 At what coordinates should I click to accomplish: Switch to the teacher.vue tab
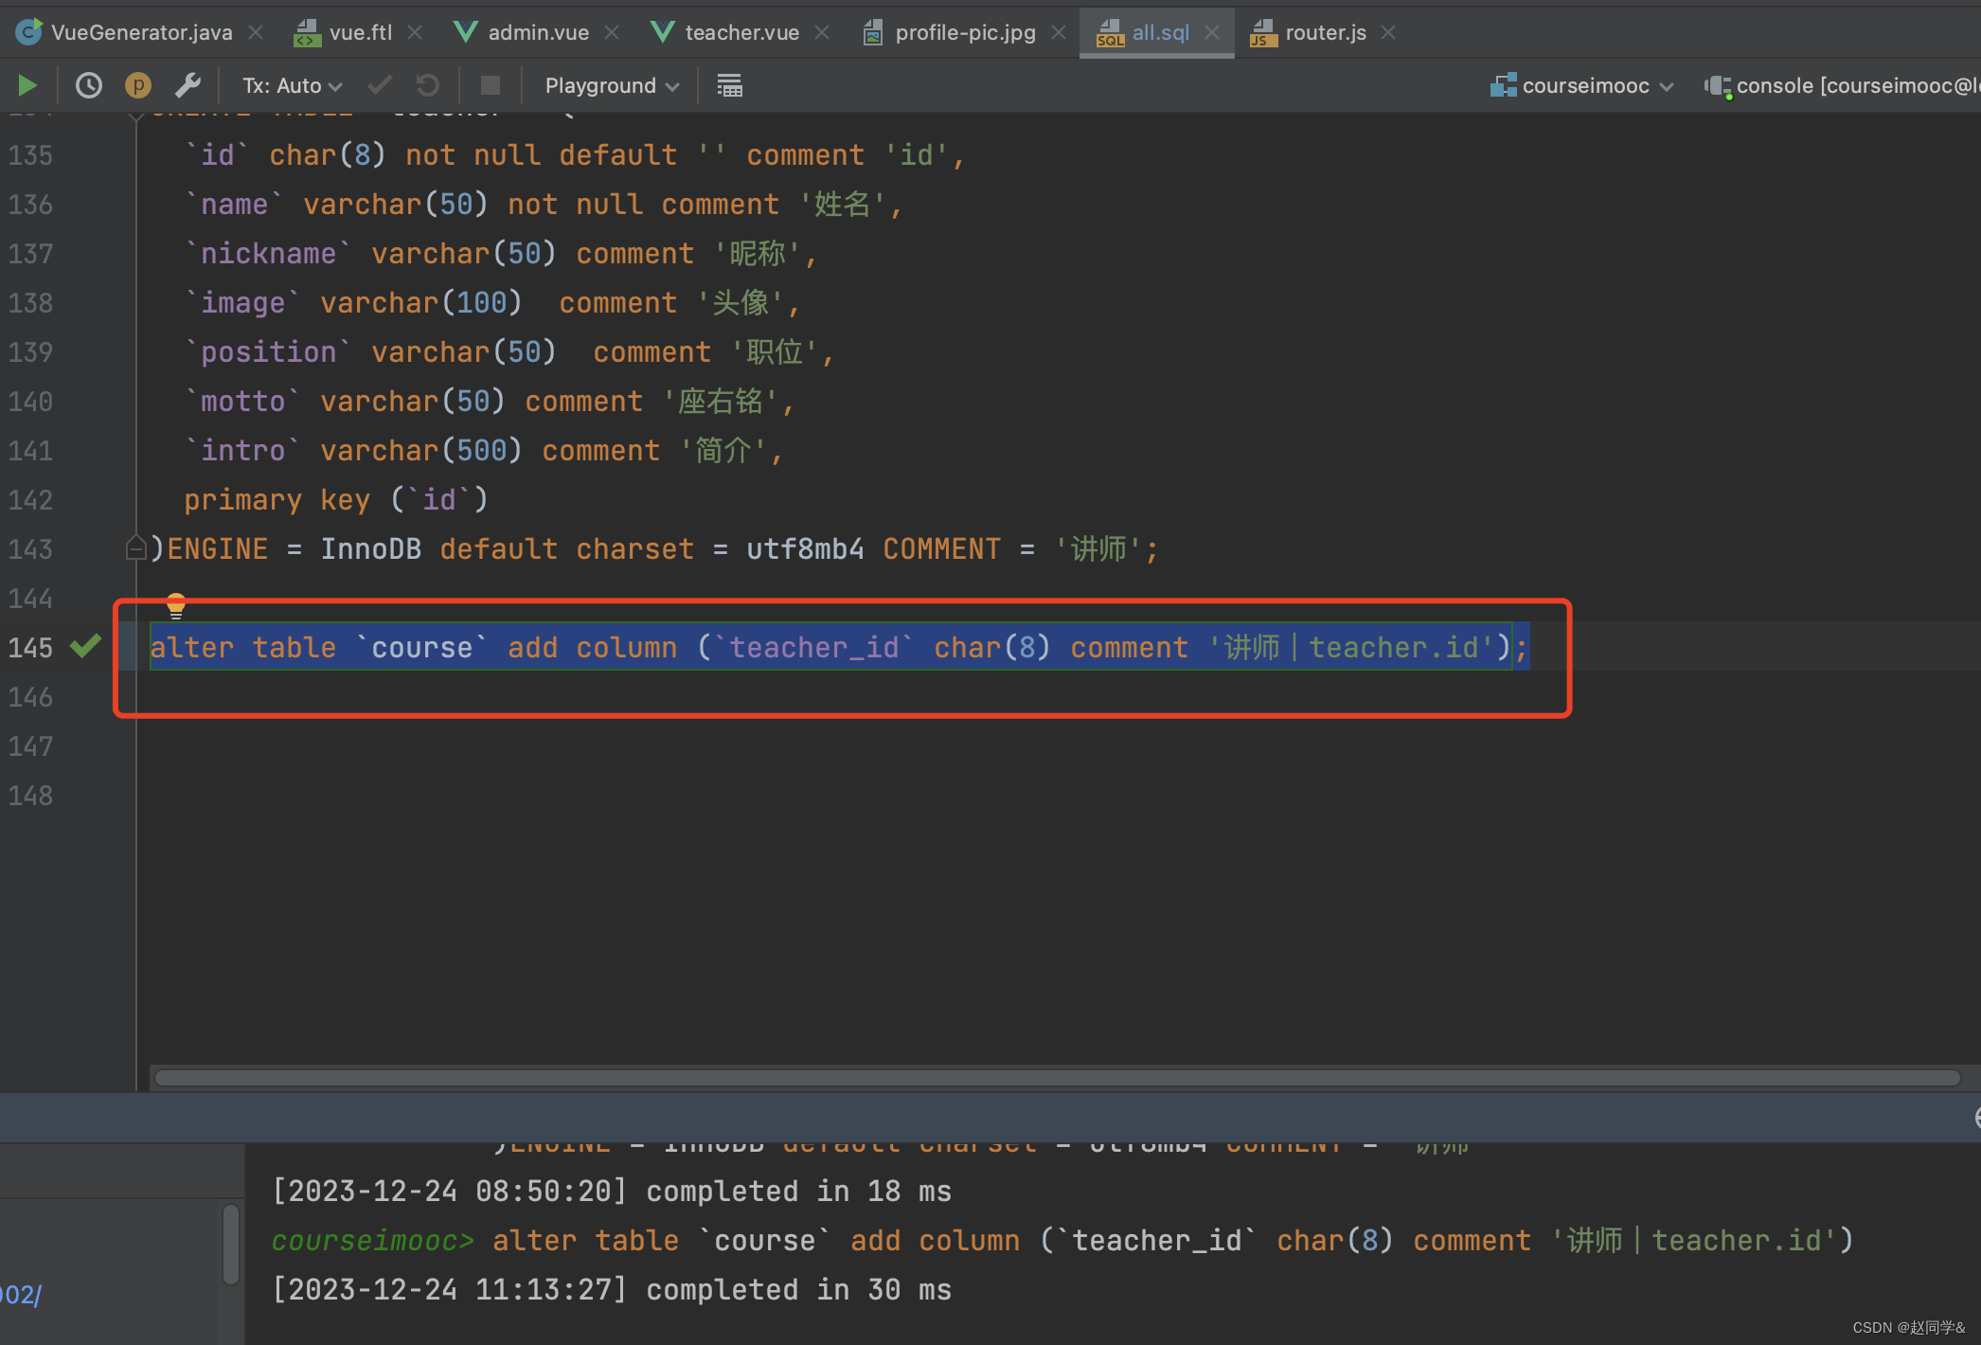(x=741, y=32)
